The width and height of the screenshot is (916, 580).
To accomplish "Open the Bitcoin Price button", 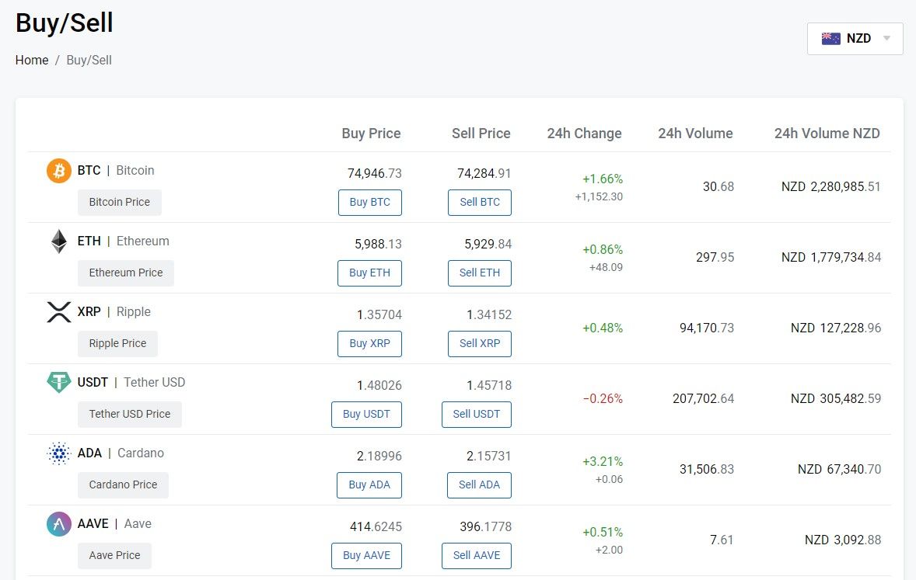I will [120, 203].
